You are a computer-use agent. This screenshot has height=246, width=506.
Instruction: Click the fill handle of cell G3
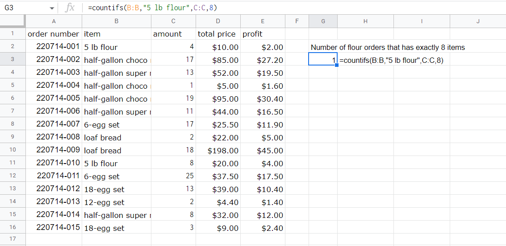[x=337, y=65]
